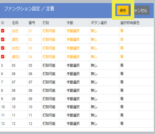Click the red edit icon for row 1

(x=2, y=31)
